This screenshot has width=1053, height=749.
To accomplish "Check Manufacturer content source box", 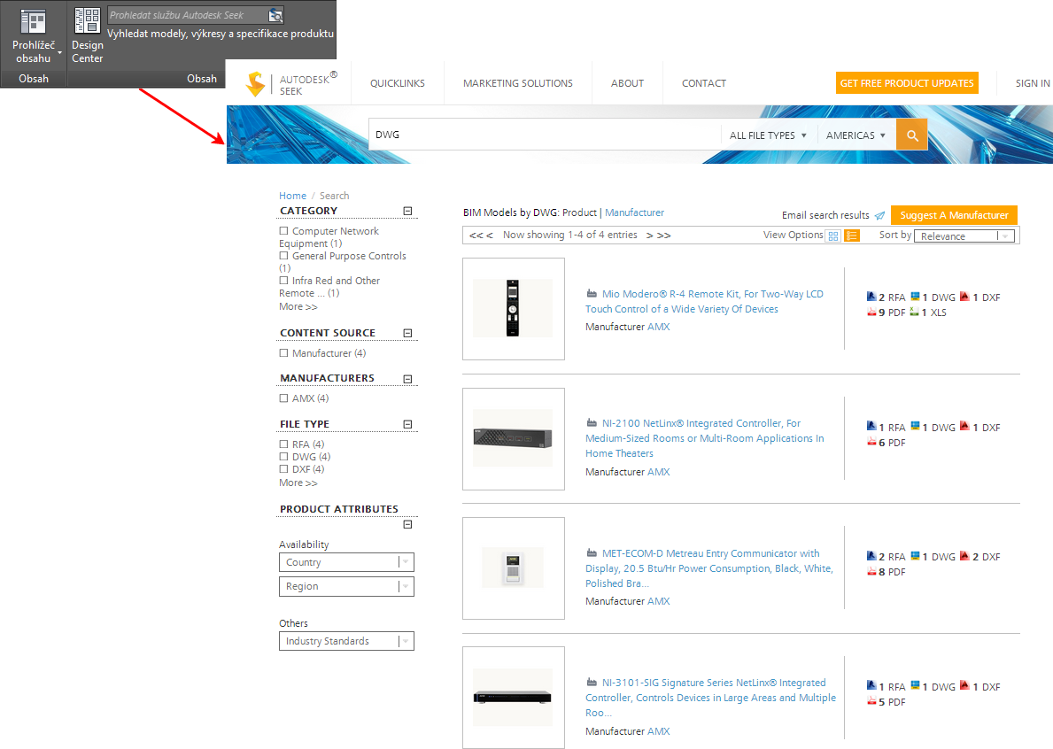I will 283,353.
